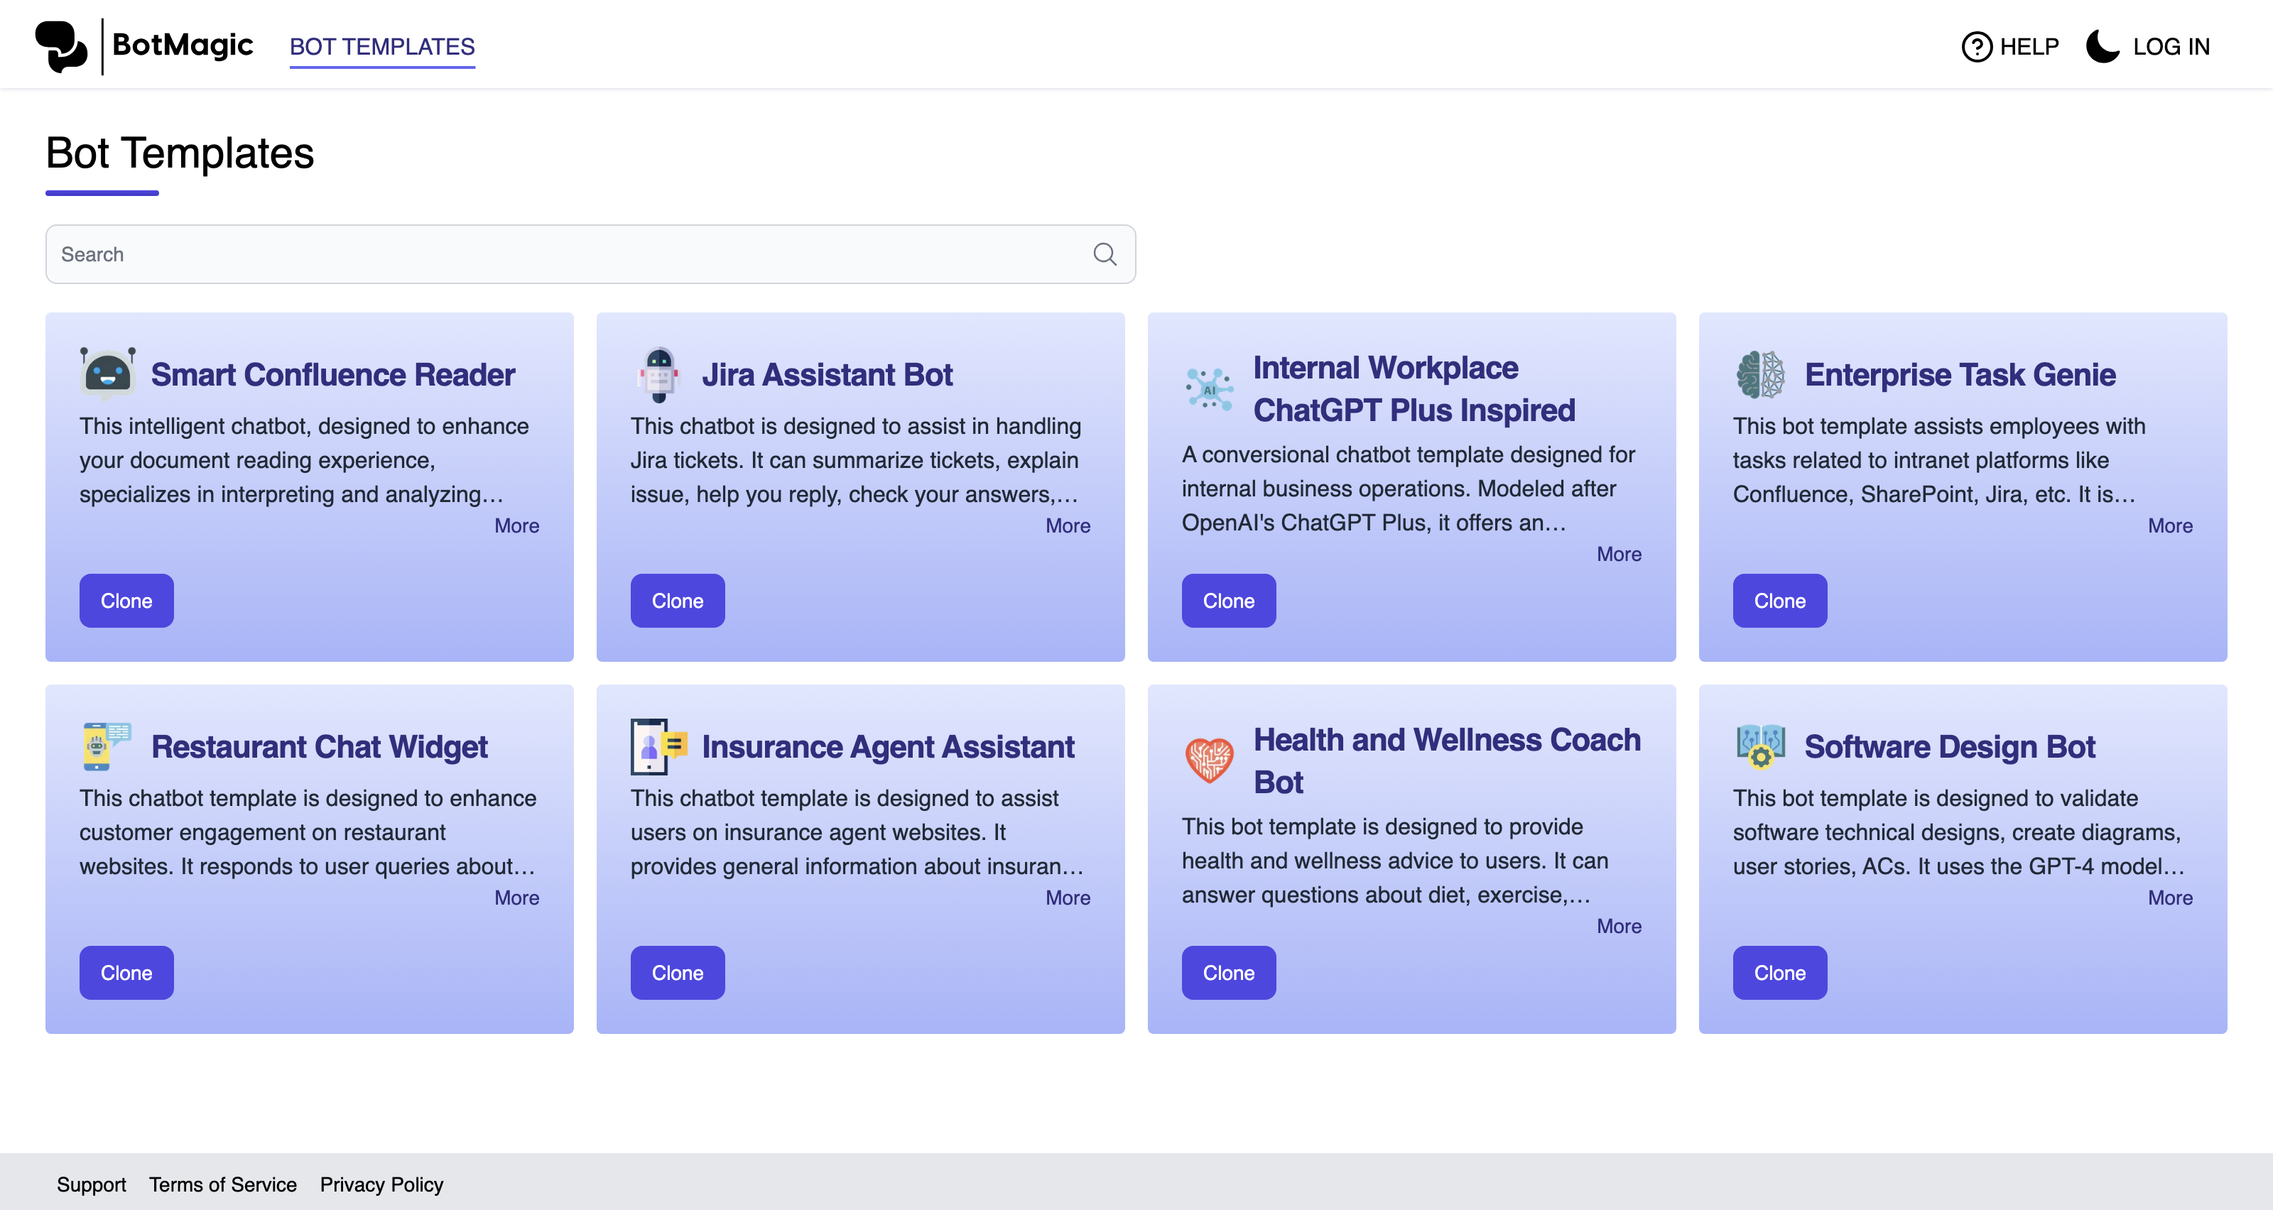2273x1210 pixels.
Task: Click the search magnifier icon
Action: click(x=1105, y=254)
